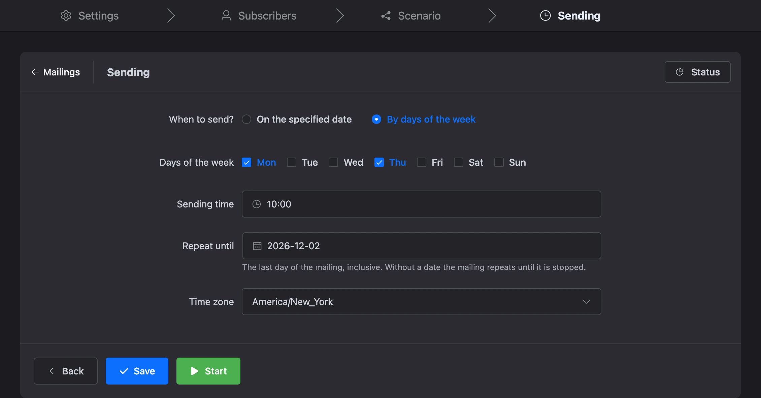Uncheck the Mon checkbox
Screen dimensions: 761x398
point(246,162)
